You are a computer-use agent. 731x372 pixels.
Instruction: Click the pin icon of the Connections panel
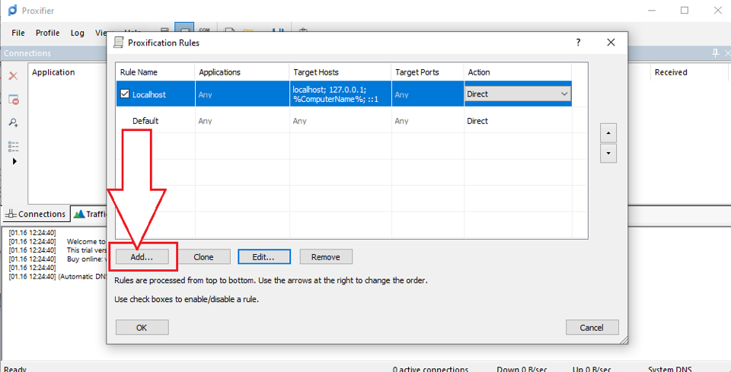pos(715,53)
